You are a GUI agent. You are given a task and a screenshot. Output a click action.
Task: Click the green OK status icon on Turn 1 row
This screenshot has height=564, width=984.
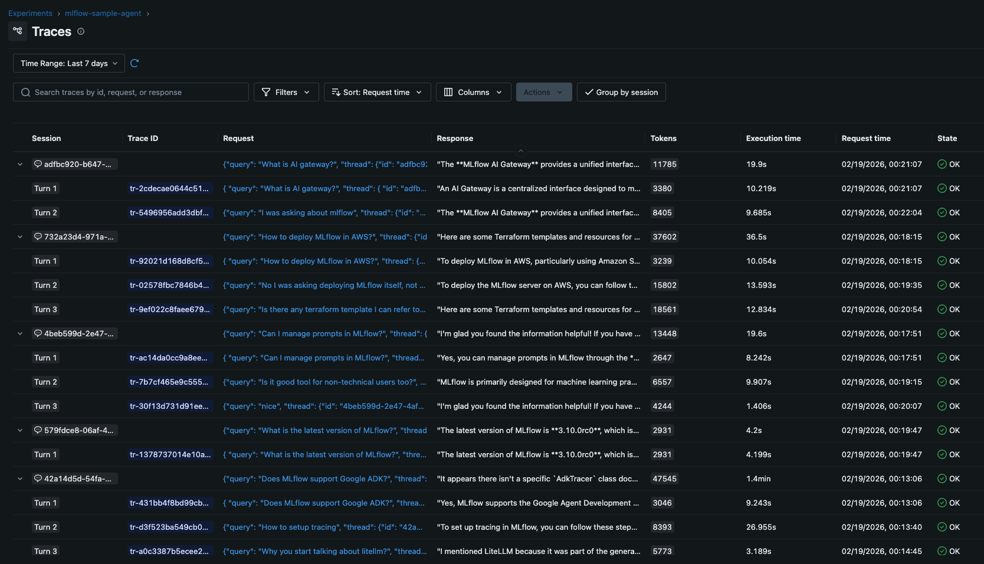coord(941,188)
